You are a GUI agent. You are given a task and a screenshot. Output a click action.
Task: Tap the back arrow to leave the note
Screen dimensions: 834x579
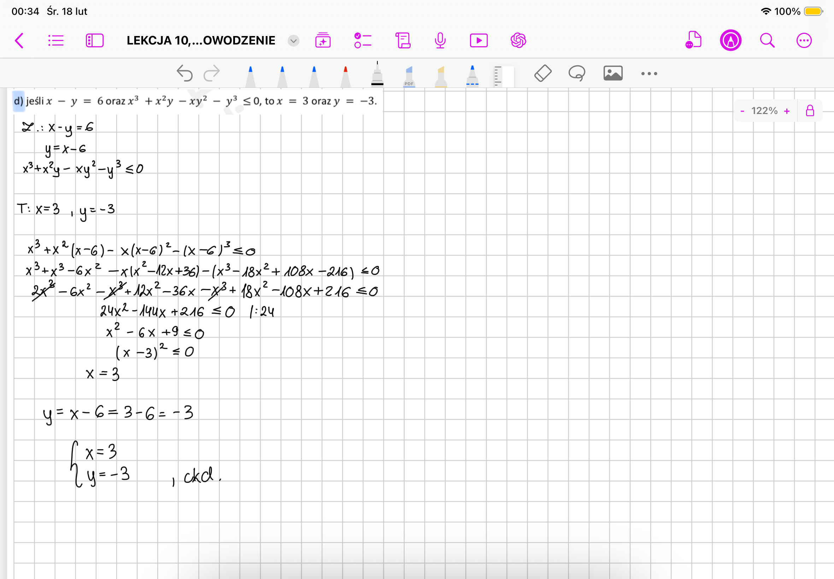19,40
